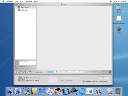Viewport: 128px width, 96px height.
Task: Click the No photos status text
Action: pyautogui.click(x=38, y=72)
